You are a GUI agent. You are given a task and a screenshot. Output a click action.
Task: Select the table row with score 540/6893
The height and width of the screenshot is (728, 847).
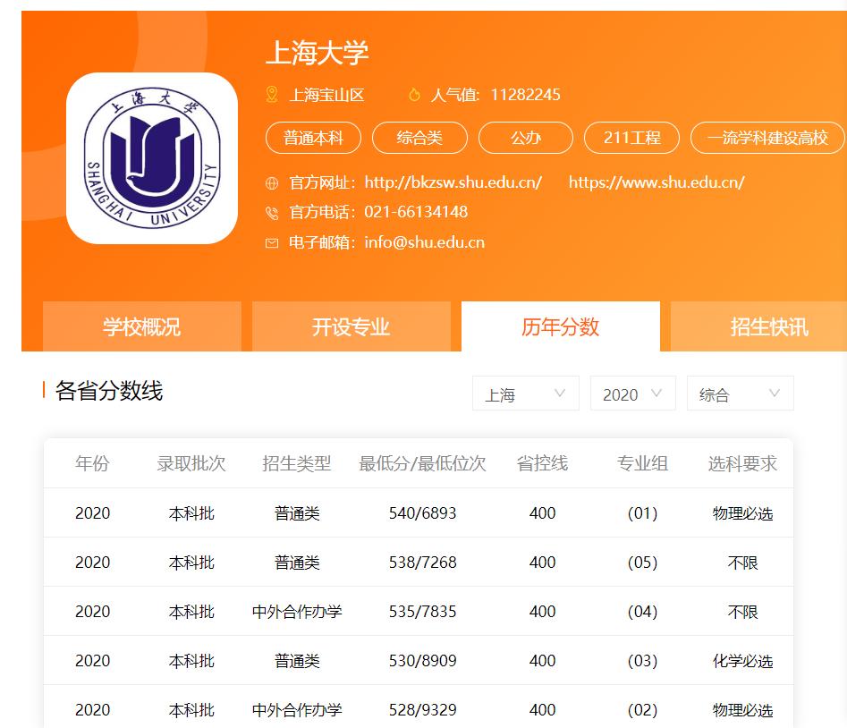tap(420, 512)
